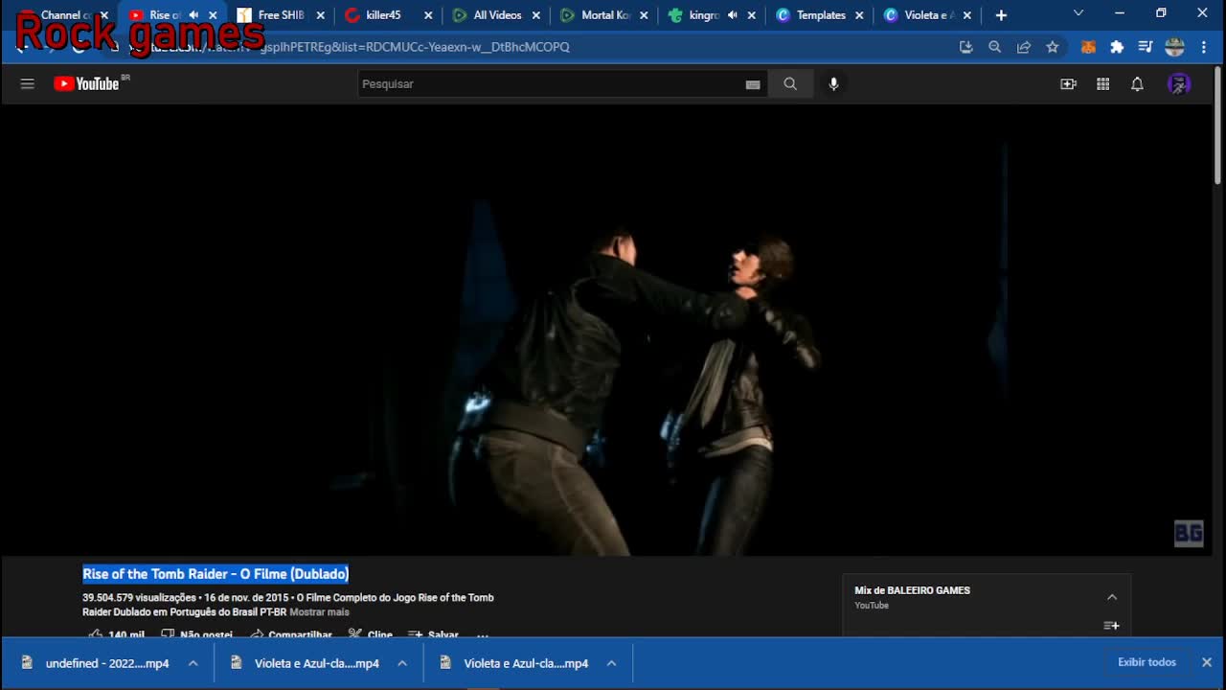
Task: Mute the kingro tab audio
Action: coord(733,15)
